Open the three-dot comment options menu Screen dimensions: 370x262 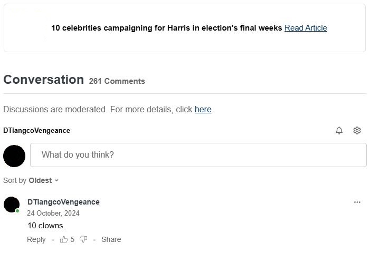coord(357,202)
